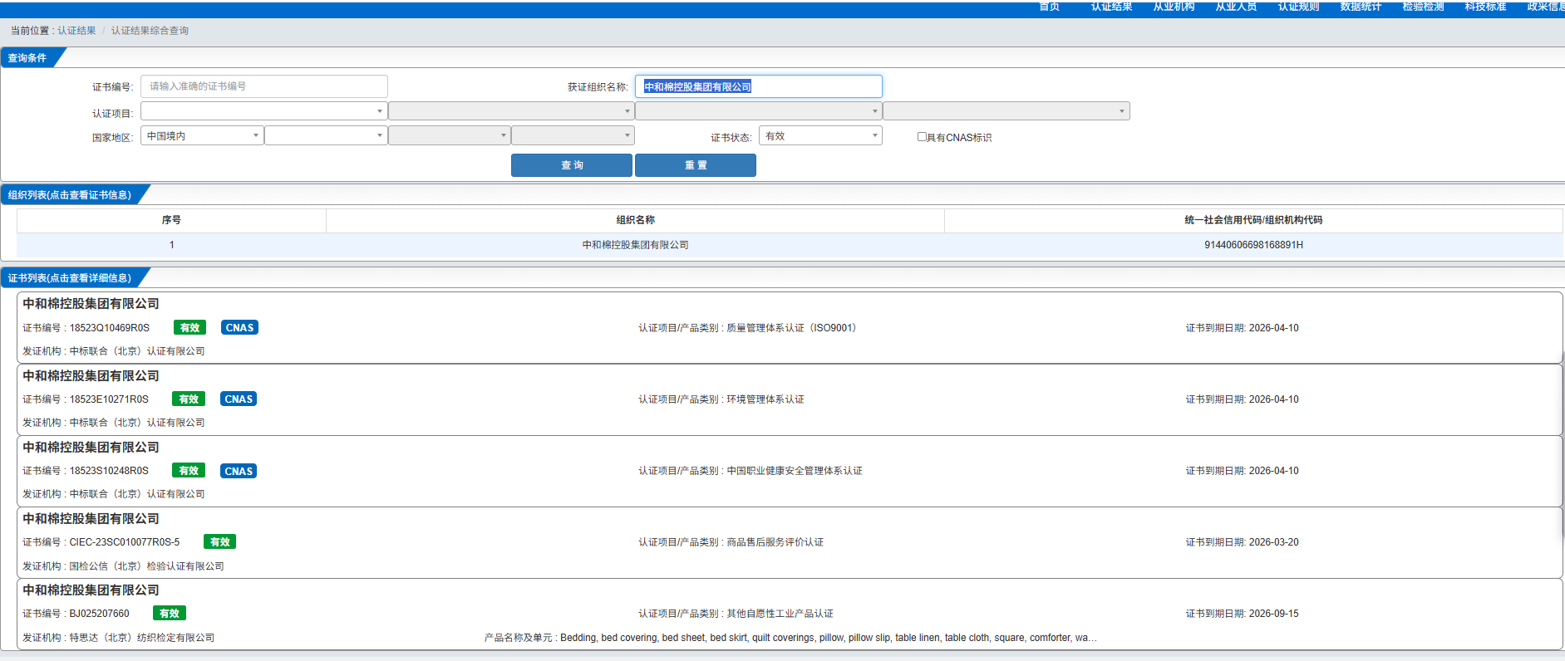
Task: Open certificate 18523S10248R0S
Action: pyautogui.click(x=109, y=471)
